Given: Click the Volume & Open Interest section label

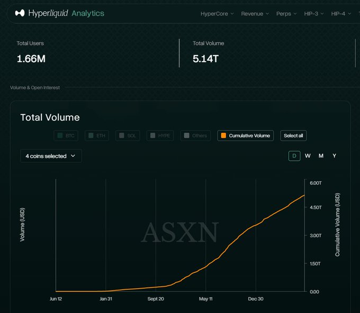Looking at the screenshot, I should click(35, 88).
